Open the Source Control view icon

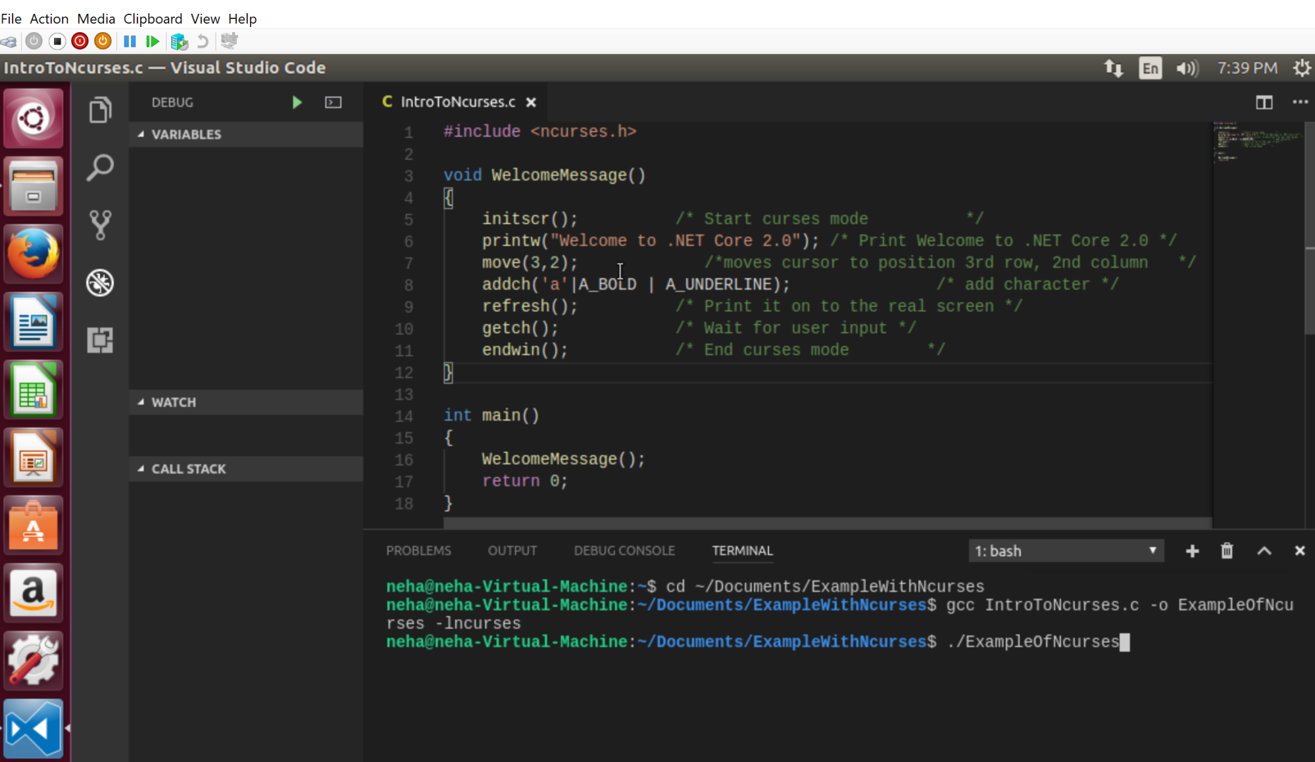[100, 225]
